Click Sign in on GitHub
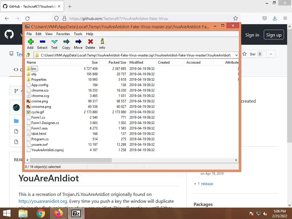292x219 pixels. [x=252, y=35]
